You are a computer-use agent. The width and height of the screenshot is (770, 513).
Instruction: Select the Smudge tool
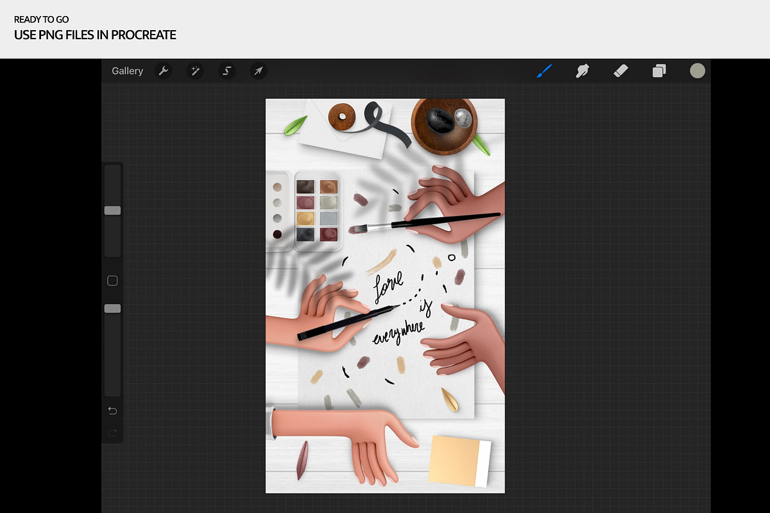(x=582, y=71)
